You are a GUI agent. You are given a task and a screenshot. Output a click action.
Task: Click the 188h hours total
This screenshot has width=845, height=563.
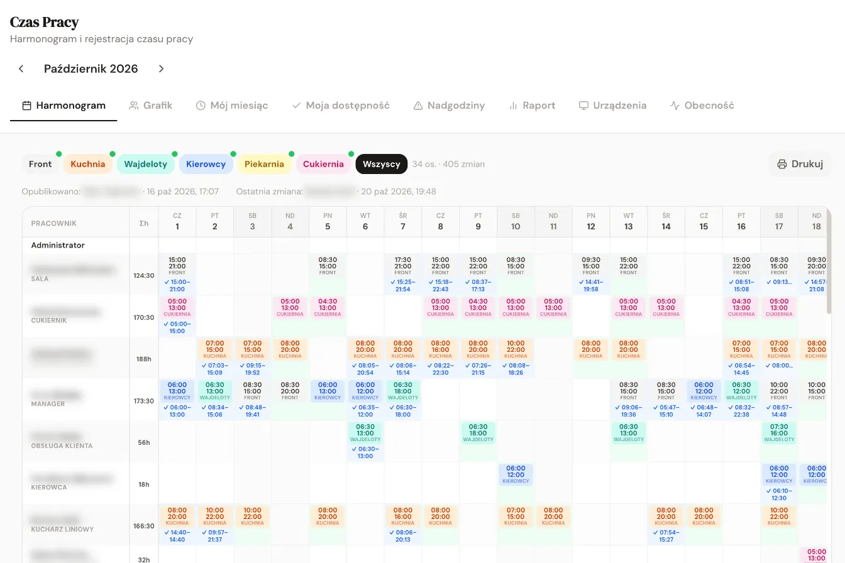pyautogui.click(x=144, y=359)
